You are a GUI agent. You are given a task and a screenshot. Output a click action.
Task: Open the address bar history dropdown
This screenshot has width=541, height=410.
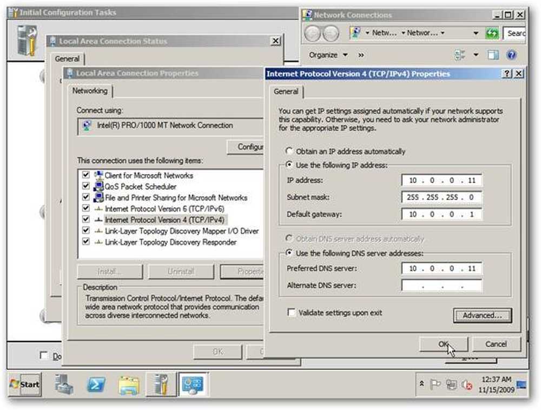(x=476, y=33)
